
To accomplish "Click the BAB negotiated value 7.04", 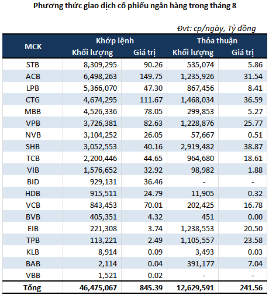I will coord(255,264).
